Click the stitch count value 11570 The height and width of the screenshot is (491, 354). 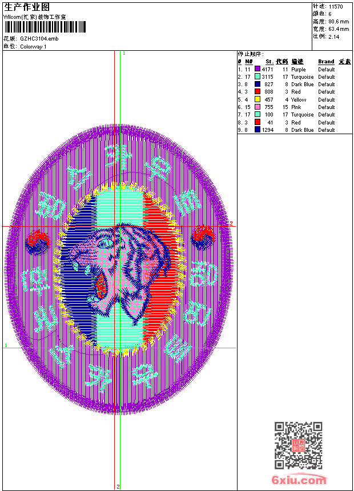click(x=336, y=7)
